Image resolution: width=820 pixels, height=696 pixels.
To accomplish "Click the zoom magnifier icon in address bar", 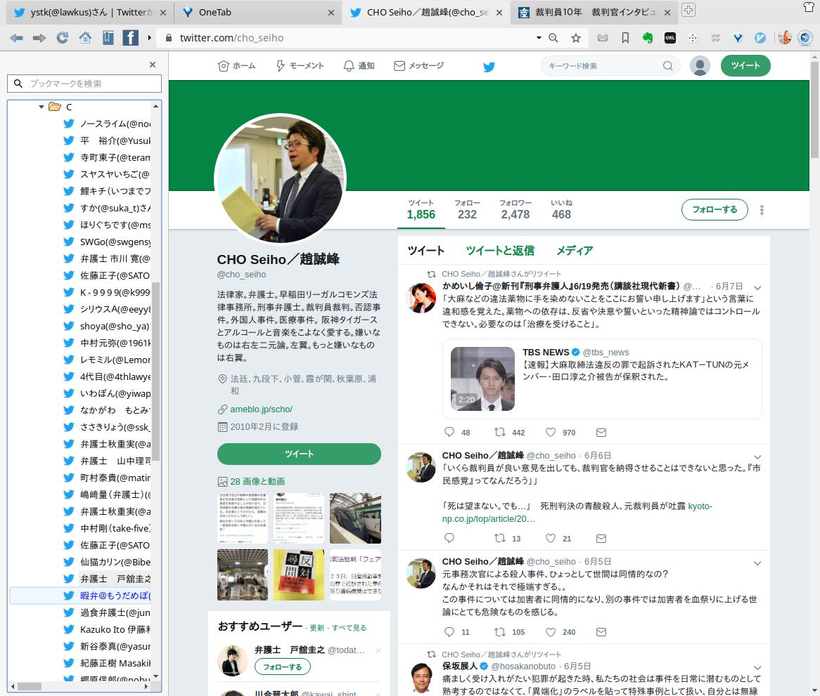I will [x=553, y=38].
